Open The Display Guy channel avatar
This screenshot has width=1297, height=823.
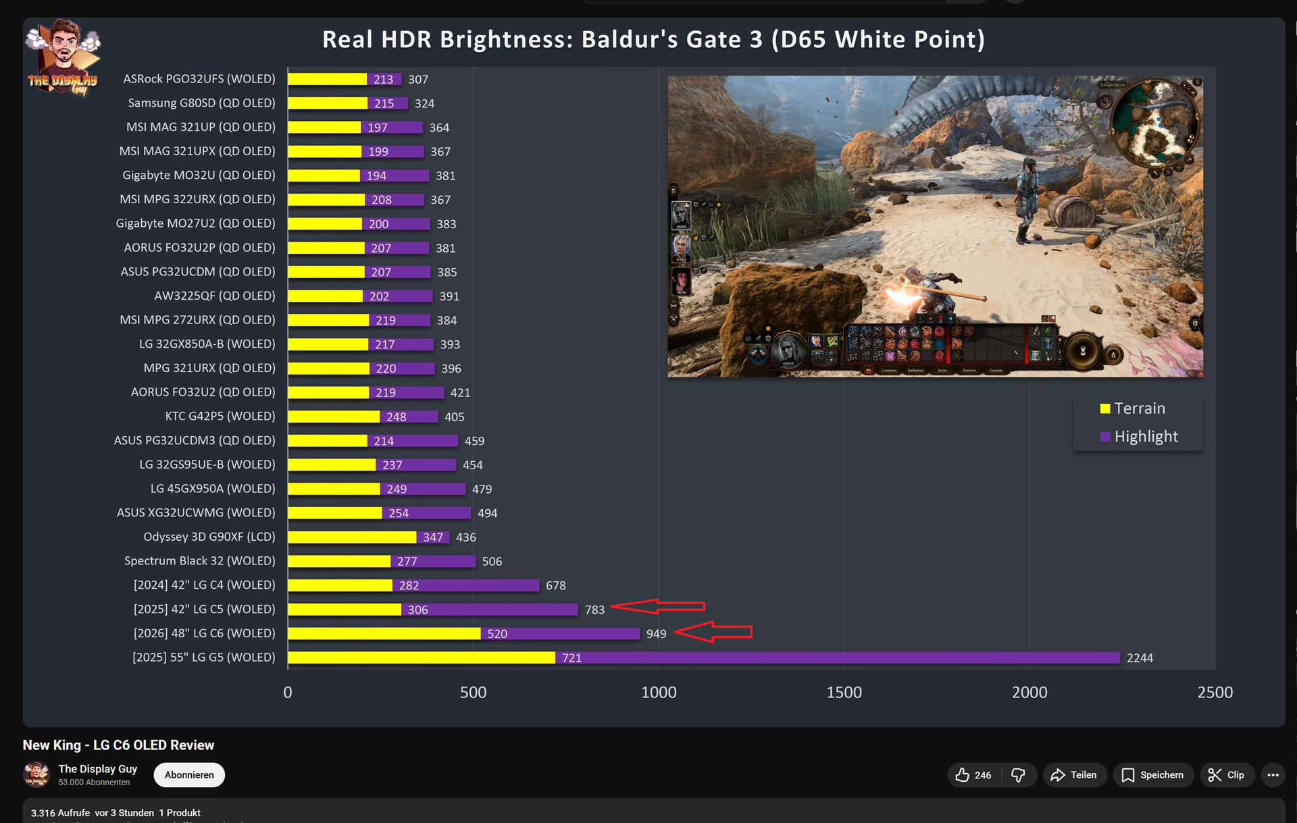click(36, 774)
